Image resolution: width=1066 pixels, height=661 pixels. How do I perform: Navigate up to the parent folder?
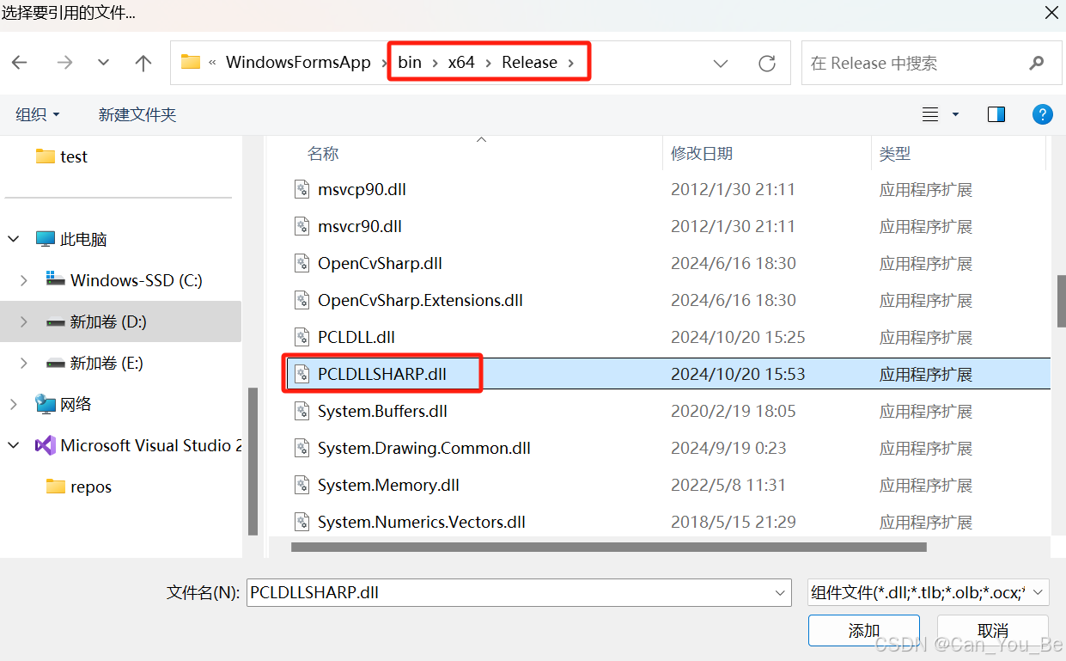[x=143, y=62]
